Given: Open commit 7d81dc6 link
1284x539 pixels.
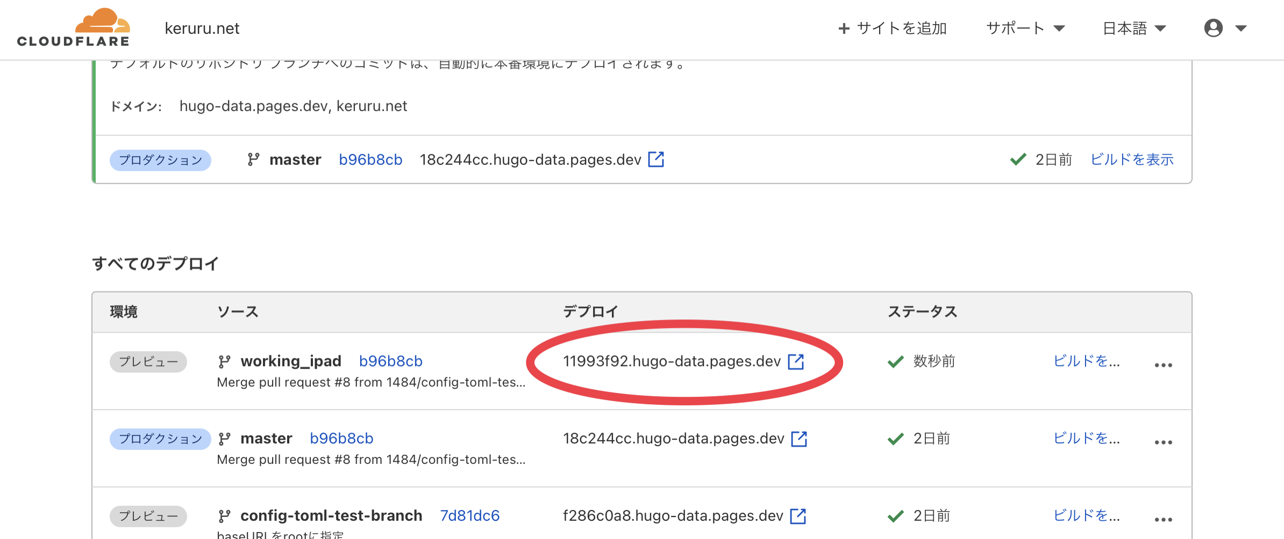Looking at the screenshot, I should (469, 515).
